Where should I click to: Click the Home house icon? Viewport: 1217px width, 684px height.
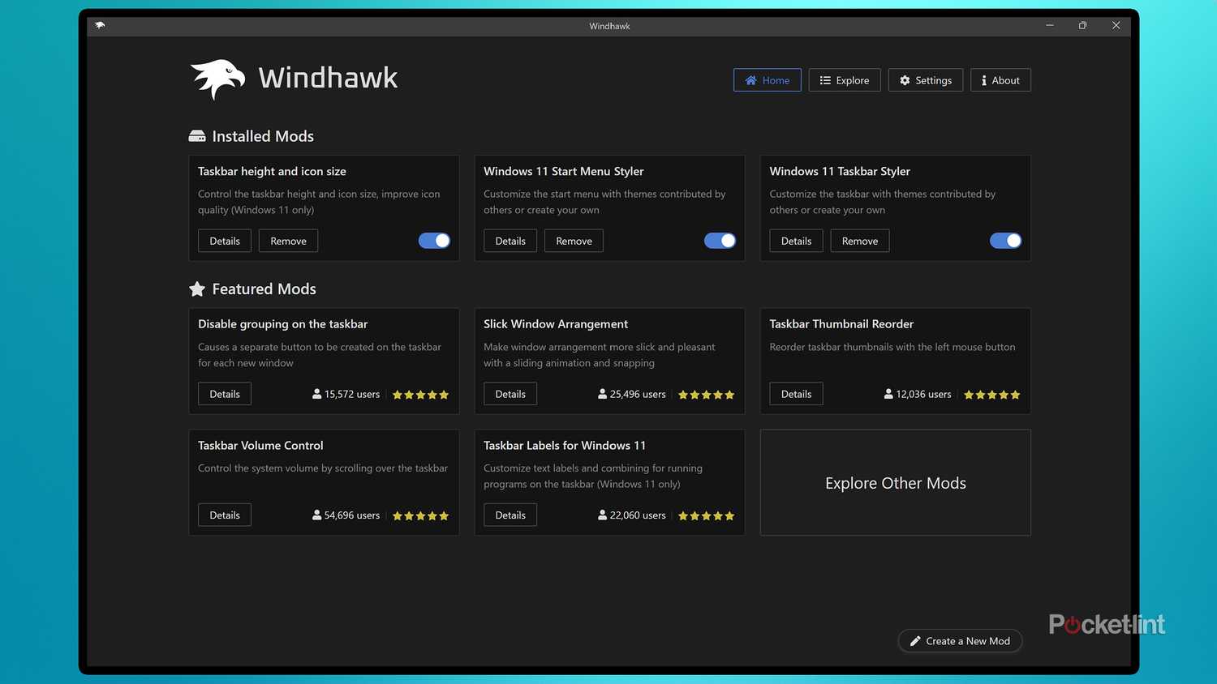[x=750, y=80]
